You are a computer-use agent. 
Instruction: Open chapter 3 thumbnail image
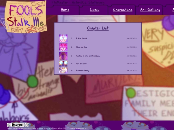63,56
